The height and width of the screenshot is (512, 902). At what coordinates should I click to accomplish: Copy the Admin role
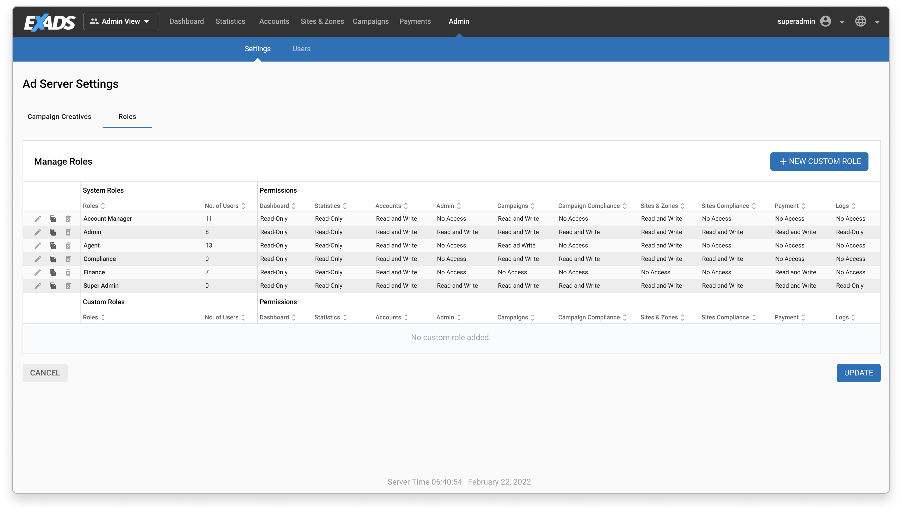pyautogui.click(x=53, y=232)
